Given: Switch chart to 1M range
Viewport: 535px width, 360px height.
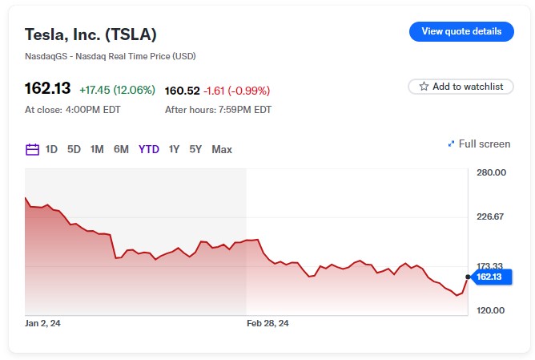Looking at the screenshot, I should coord(97,149).
